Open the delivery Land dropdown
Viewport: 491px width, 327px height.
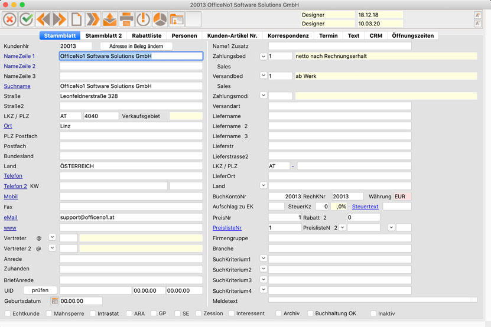point(264,185)
